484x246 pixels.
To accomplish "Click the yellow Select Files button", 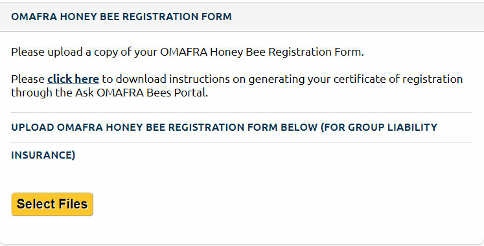I will point(52,204).
